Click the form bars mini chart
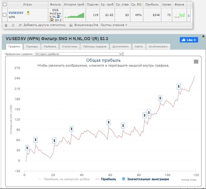The width and height of the screenshot is (206, 189). 179,15
